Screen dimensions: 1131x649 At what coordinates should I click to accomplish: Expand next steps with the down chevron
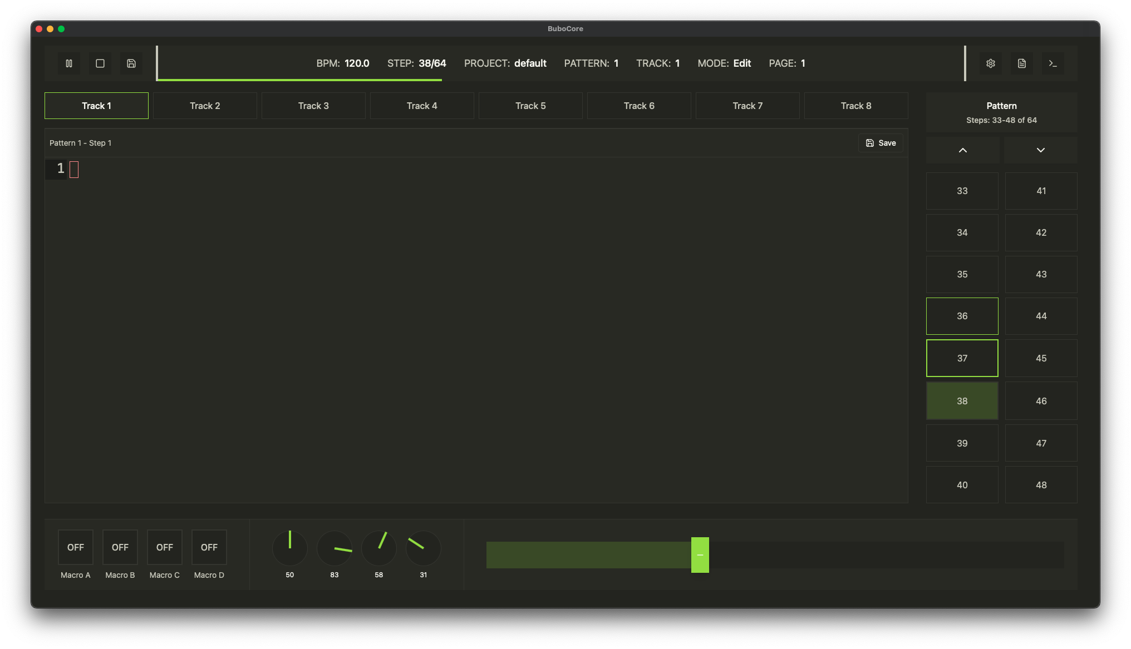1040,150
